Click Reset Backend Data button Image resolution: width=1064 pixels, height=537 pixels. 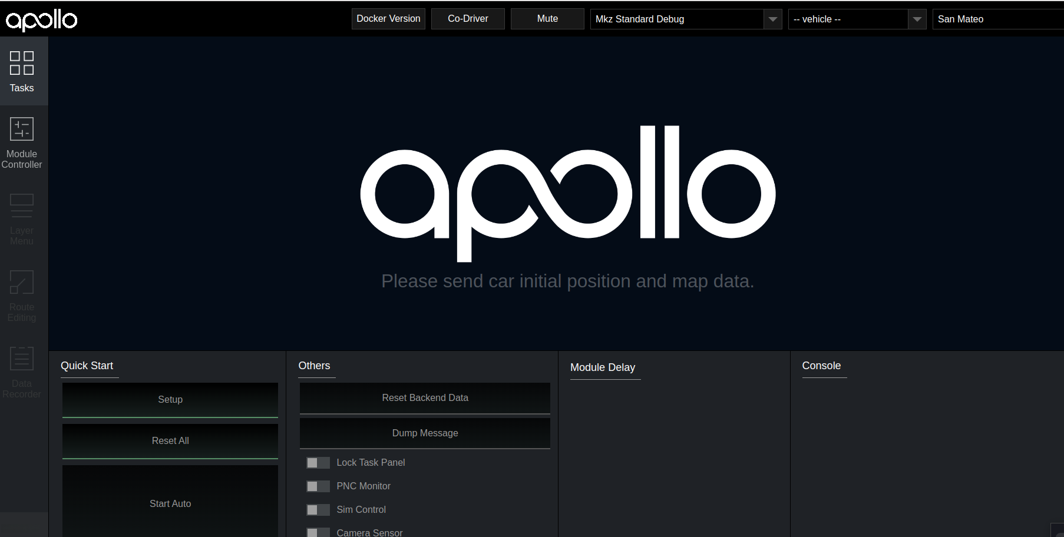click(x=425, y=398)
